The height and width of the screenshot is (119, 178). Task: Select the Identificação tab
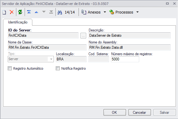point(18,22)
